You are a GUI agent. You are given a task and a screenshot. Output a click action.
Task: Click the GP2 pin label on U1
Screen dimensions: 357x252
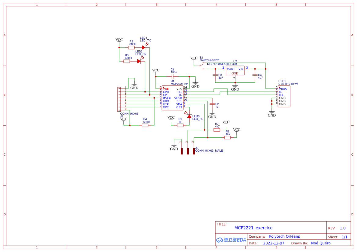pyautogui.click(x=166, y=107)
